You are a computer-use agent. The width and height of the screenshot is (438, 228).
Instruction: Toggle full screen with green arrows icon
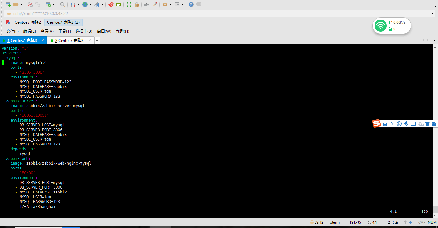(129, 4)
